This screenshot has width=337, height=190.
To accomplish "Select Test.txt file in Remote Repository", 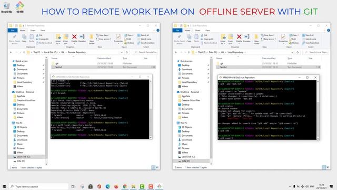I will [103, 67].
